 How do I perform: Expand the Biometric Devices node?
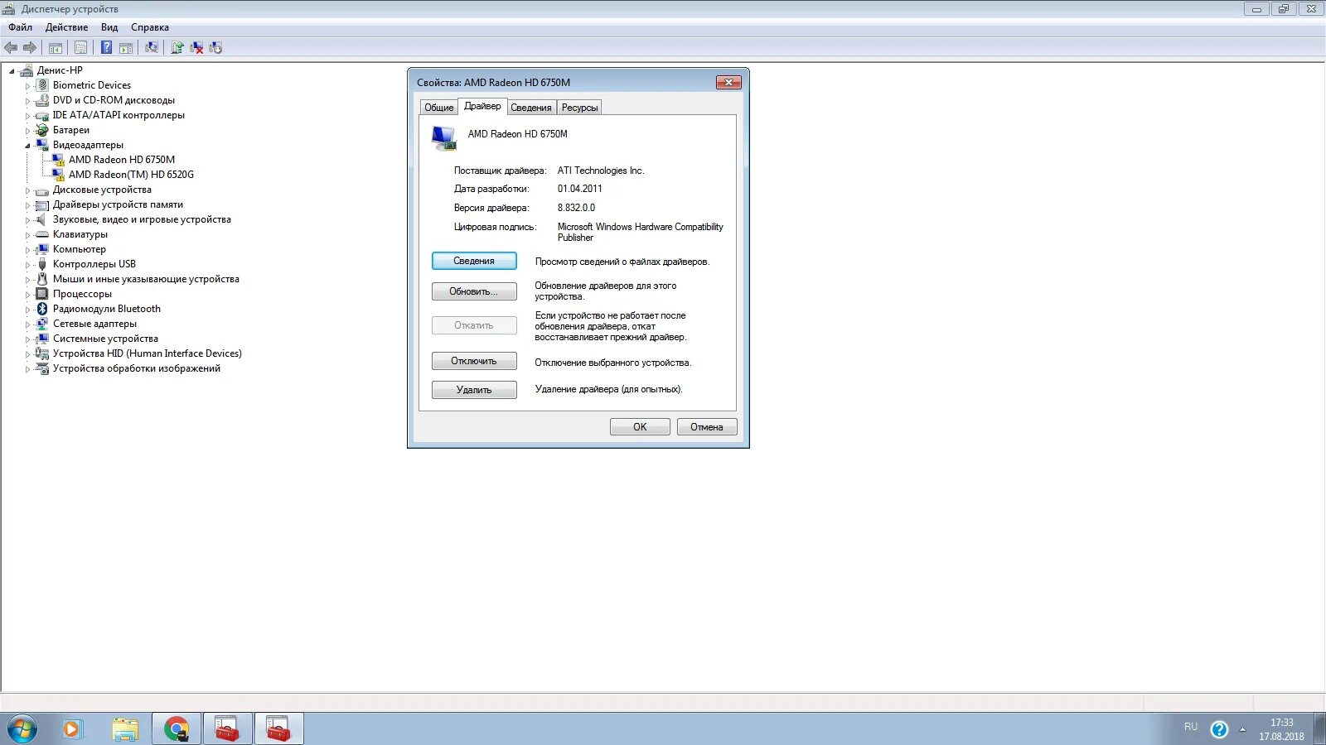(x=27, y=86)
